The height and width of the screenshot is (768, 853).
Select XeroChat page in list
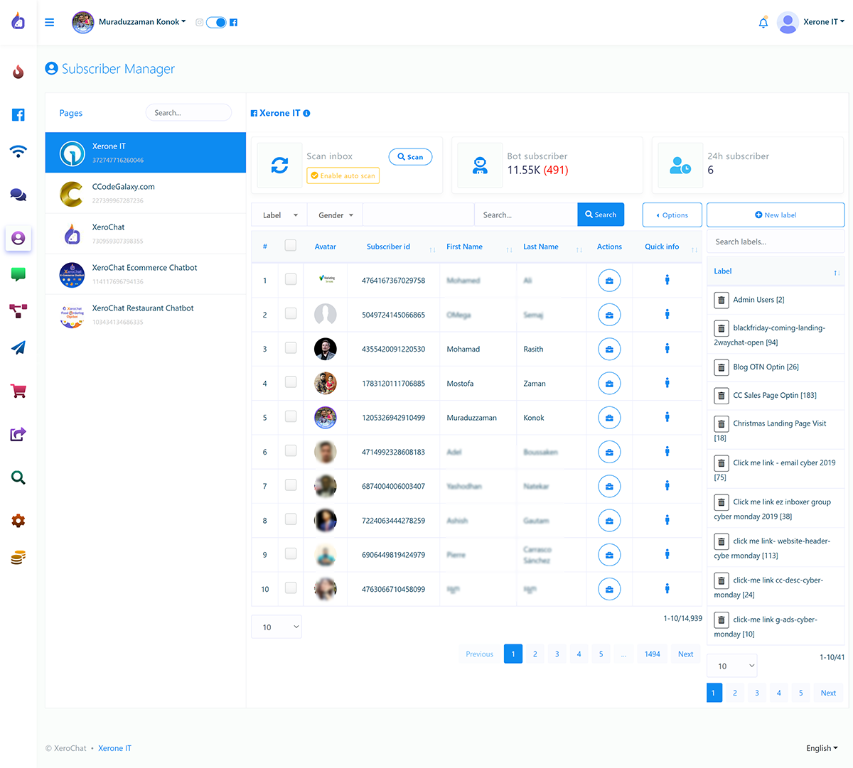pos(146,234)
